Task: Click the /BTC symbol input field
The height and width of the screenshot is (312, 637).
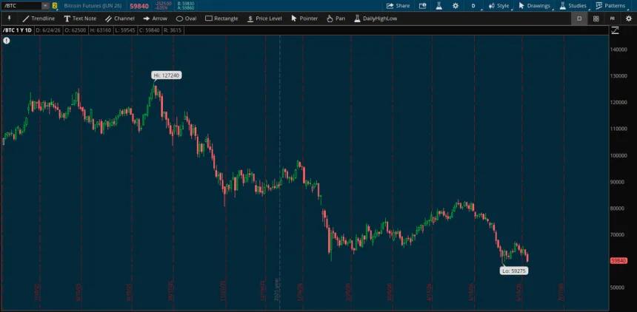Action: tap(22, 6)
